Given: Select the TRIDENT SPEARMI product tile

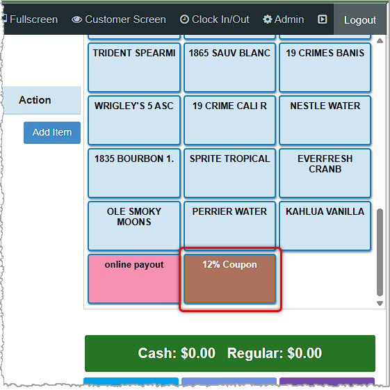Looking at the screenshot, I should pyautogui.click(x=134, y=67).
